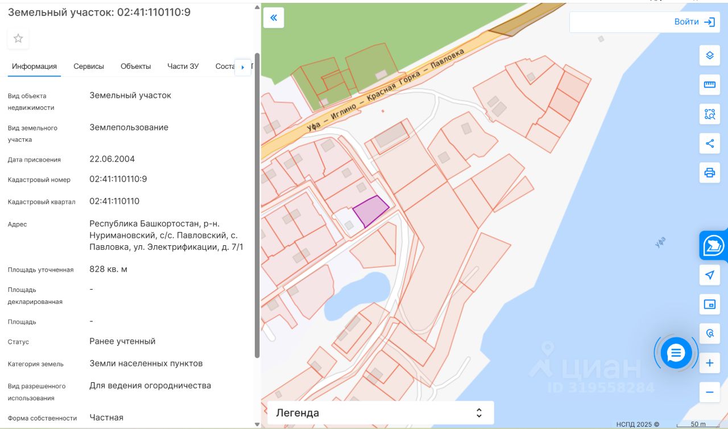Click the Категория земель label

(36, 364)
